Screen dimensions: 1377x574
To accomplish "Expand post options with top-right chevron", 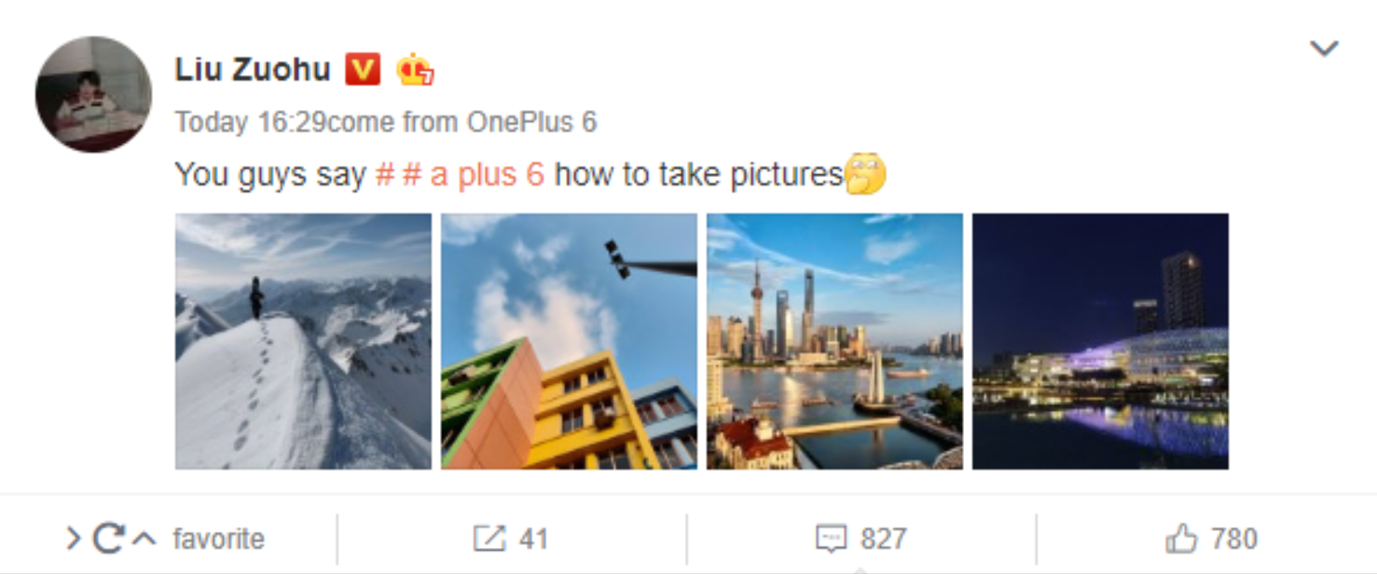I will coord(1324,48).
